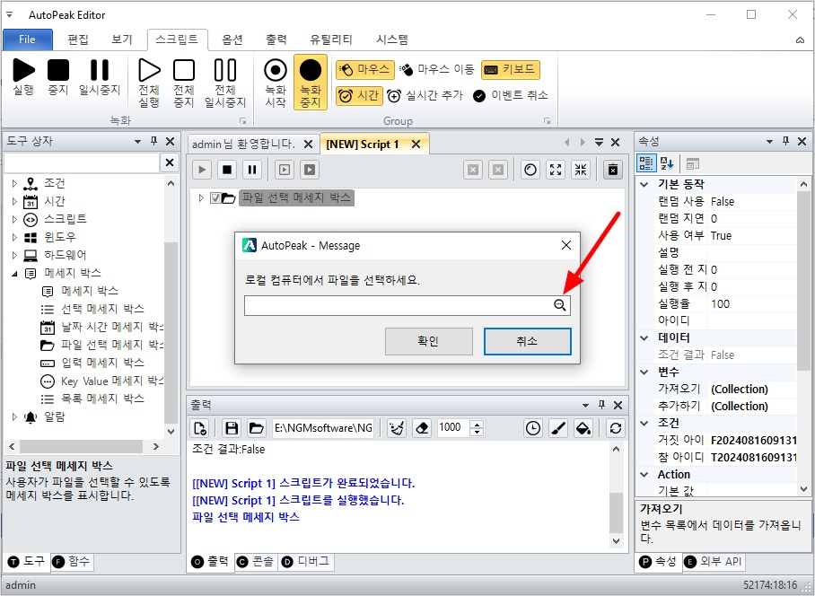Open the 출력 ribbon tab
This screenshot has height=596, width=815.
pyautogui.click(x=276, y=39)
